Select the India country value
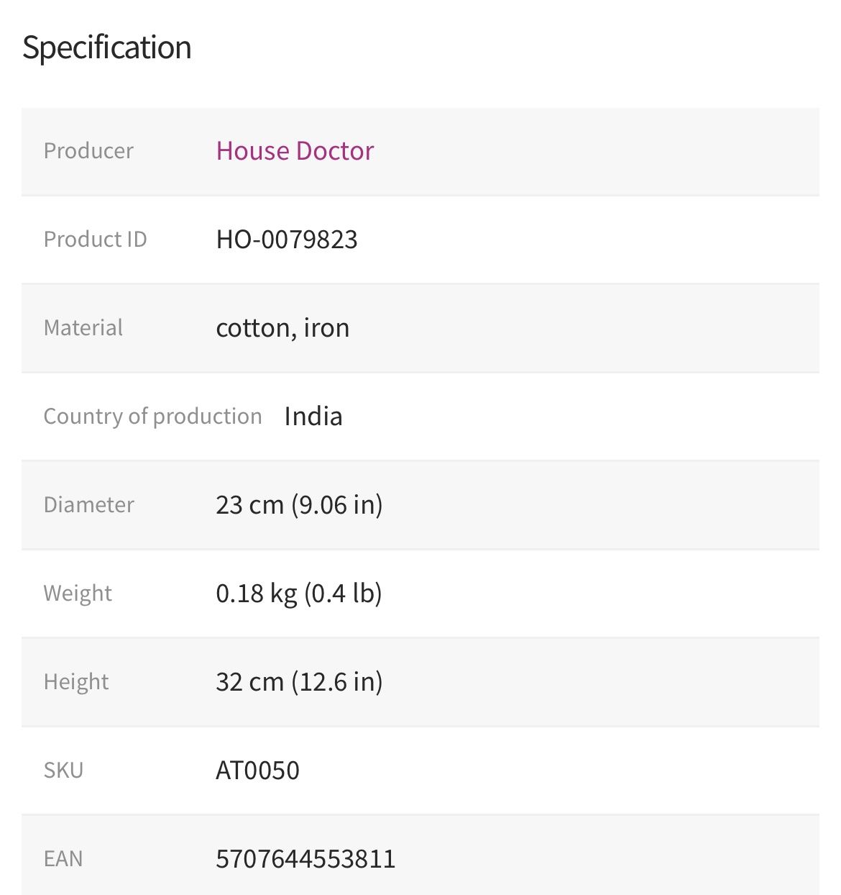Viewport: 841px width, 895px height. tap(313, 417)
